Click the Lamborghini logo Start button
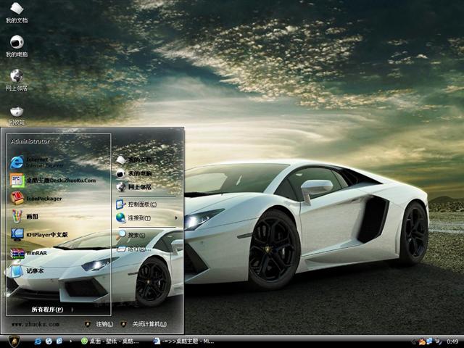Screen dimensions: 464x348 coord(13,341)
